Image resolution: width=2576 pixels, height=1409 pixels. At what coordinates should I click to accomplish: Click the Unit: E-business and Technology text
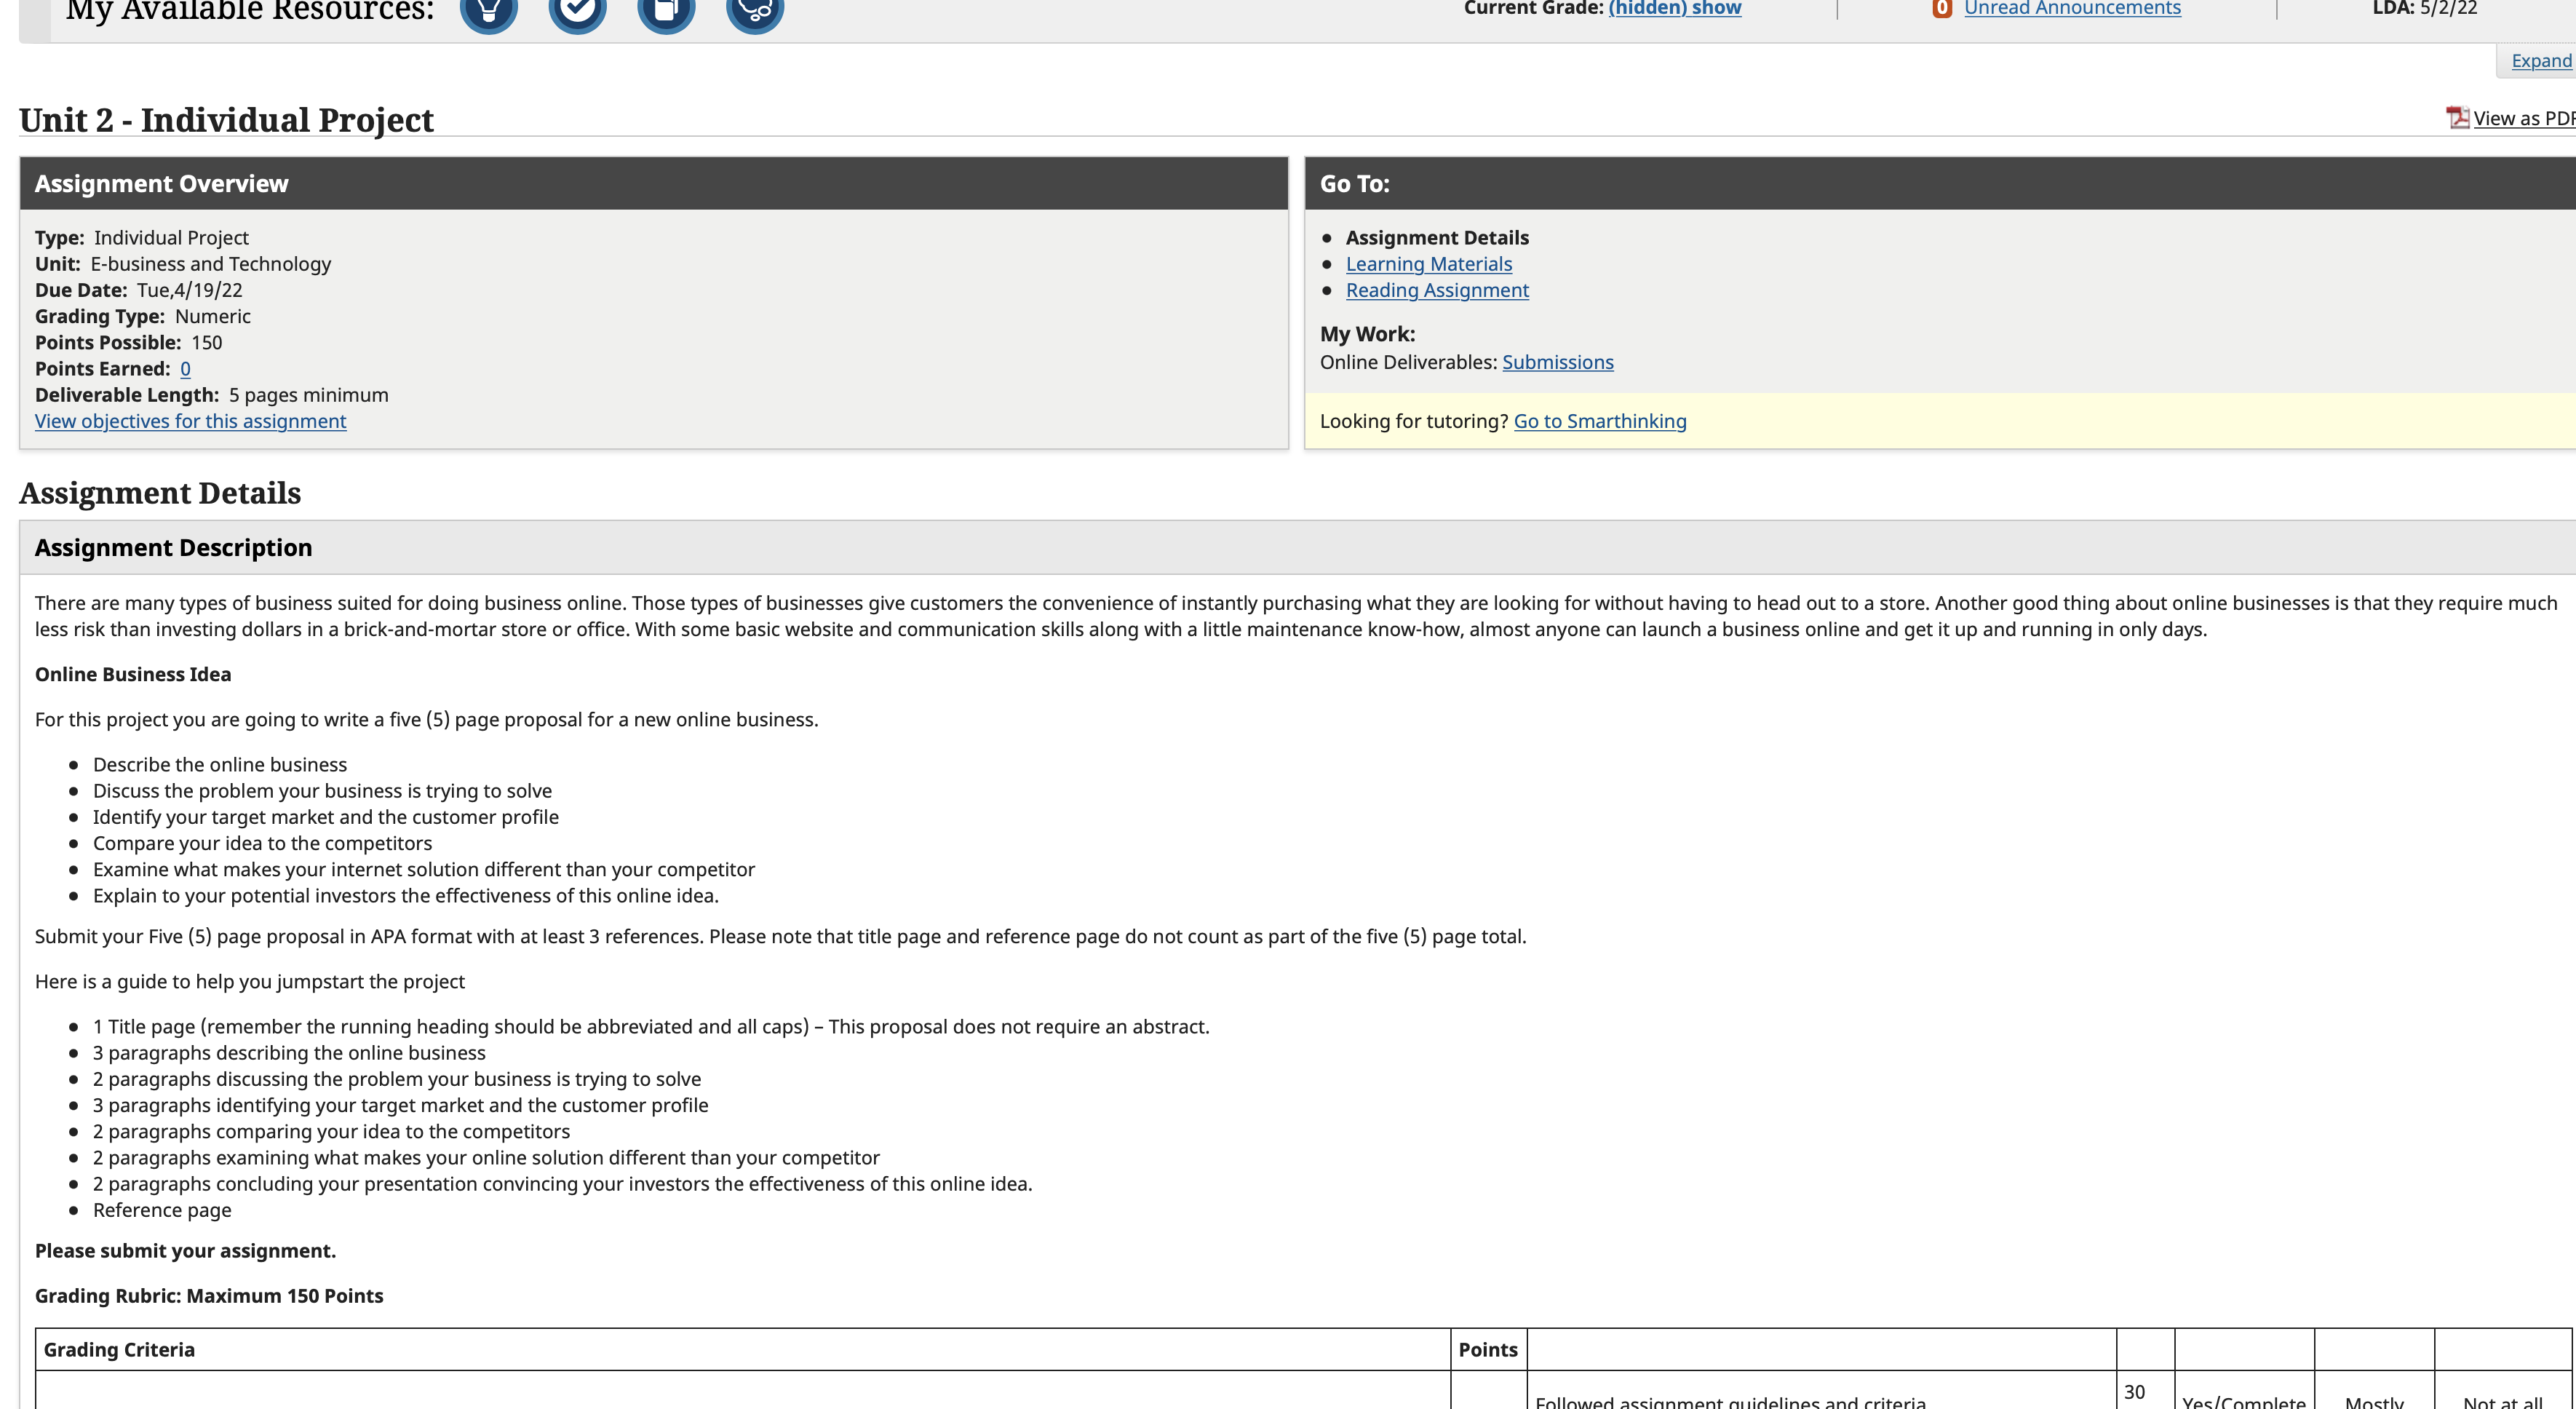(183, 264)
